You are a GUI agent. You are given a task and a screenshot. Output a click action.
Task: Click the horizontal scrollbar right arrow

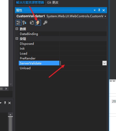[x=6, y=89]
